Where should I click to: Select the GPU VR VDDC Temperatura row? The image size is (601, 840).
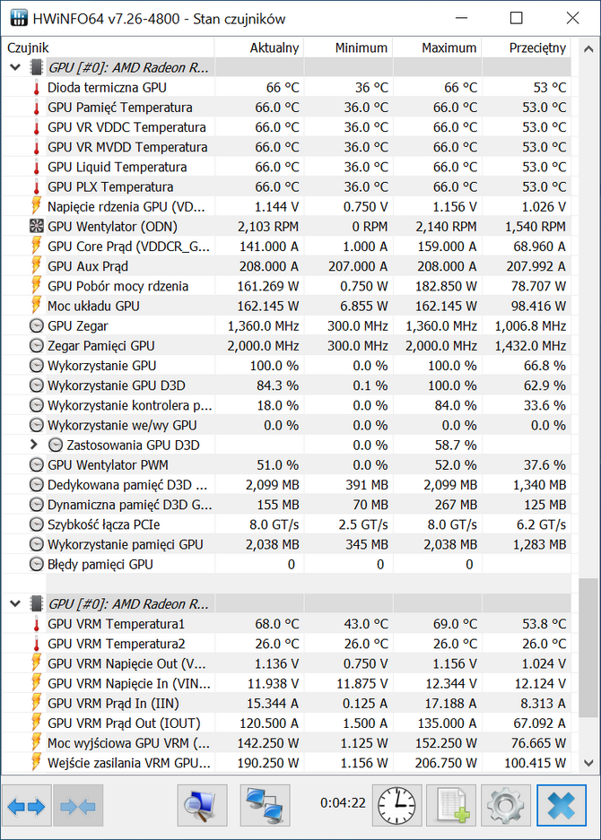pos(286,127)
